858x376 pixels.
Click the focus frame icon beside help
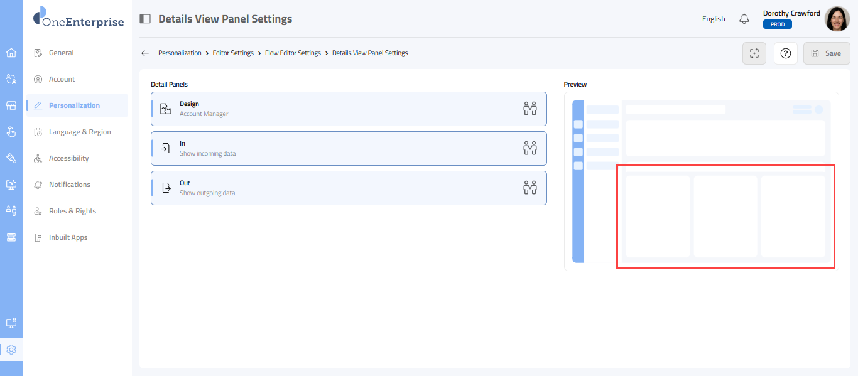point(754,53)
